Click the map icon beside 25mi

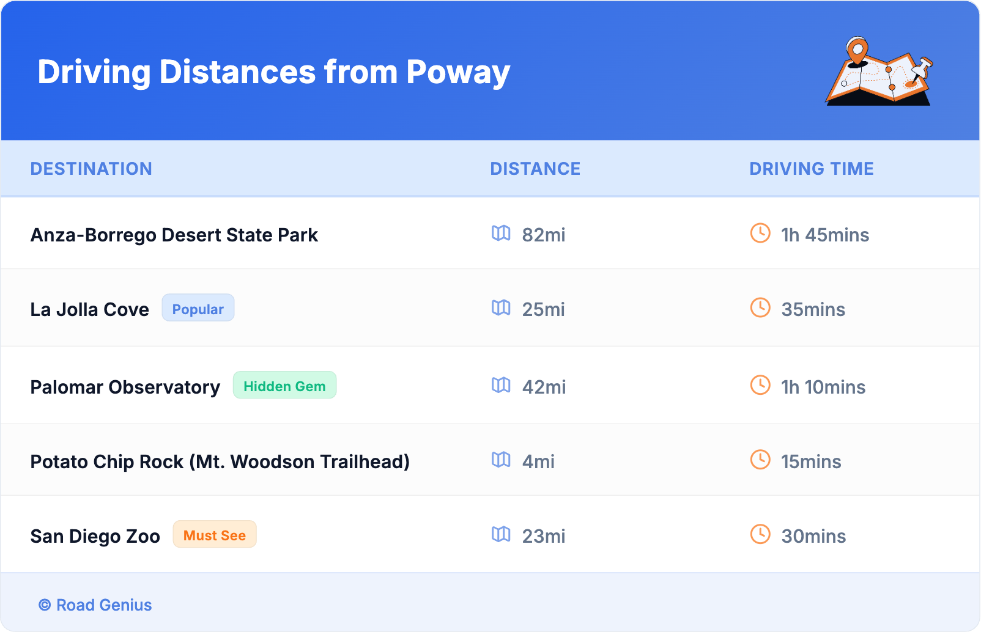tap(501, 308)
